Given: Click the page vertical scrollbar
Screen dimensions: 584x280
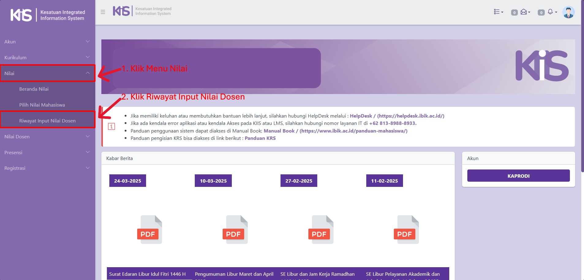Looking at the screenshot, I should pyautogui.click(x=582, y=92).
